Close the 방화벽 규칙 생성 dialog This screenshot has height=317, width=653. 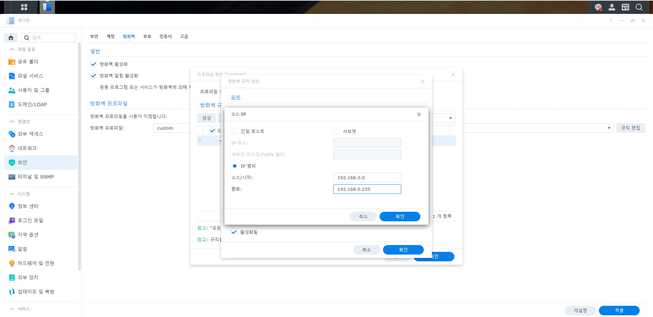(x=422, y=81)
